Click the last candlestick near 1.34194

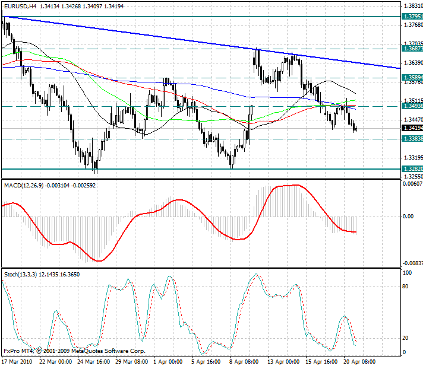[356, 129]
